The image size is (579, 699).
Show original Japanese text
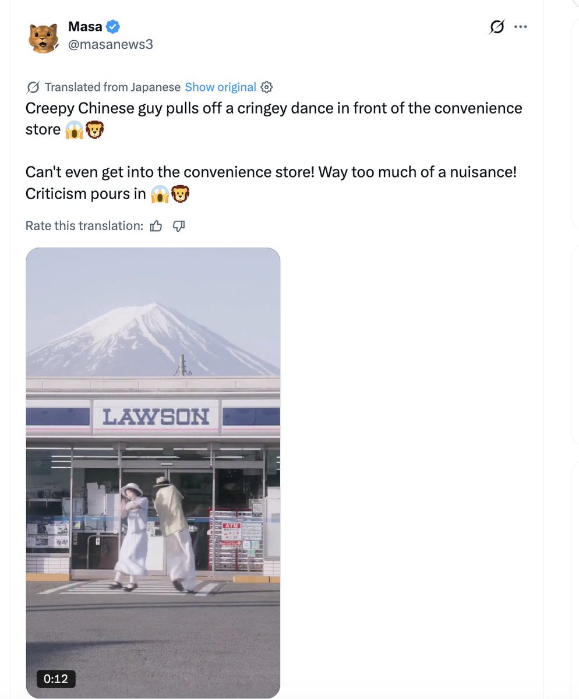tap(220, 87)
